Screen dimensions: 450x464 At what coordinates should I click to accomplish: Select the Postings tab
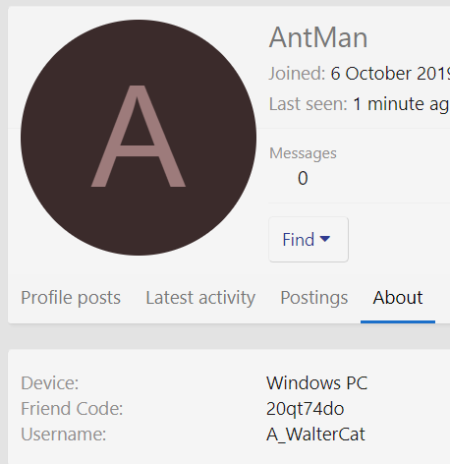(x=314, y=298)
